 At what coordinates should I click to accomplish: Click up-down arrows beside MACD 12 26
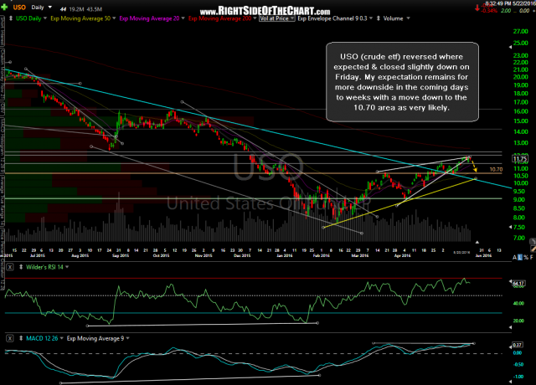21,338
